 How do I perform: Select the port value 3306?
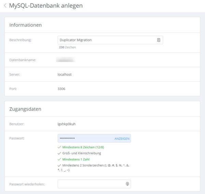coord(61,89)
